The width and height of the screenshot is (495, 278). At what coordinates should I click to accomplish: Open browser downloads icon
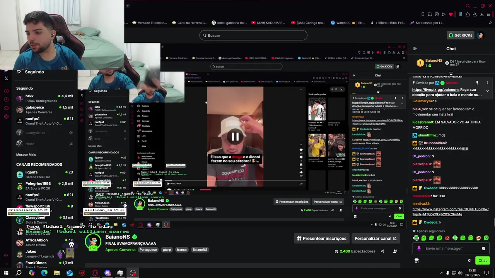(x=482, y=14)
